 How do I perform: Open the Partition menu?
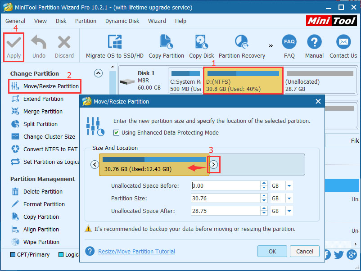[x=86, y=21]
